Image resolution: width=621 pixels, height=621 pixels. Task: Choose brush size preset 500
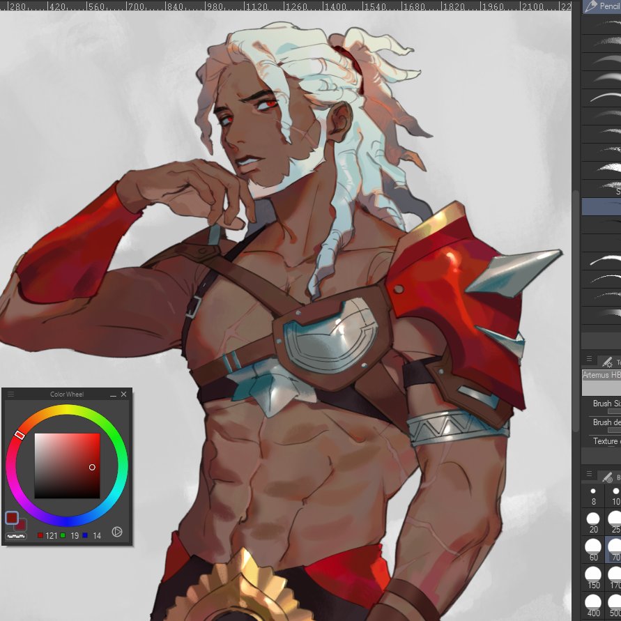[x=615, y=606]
